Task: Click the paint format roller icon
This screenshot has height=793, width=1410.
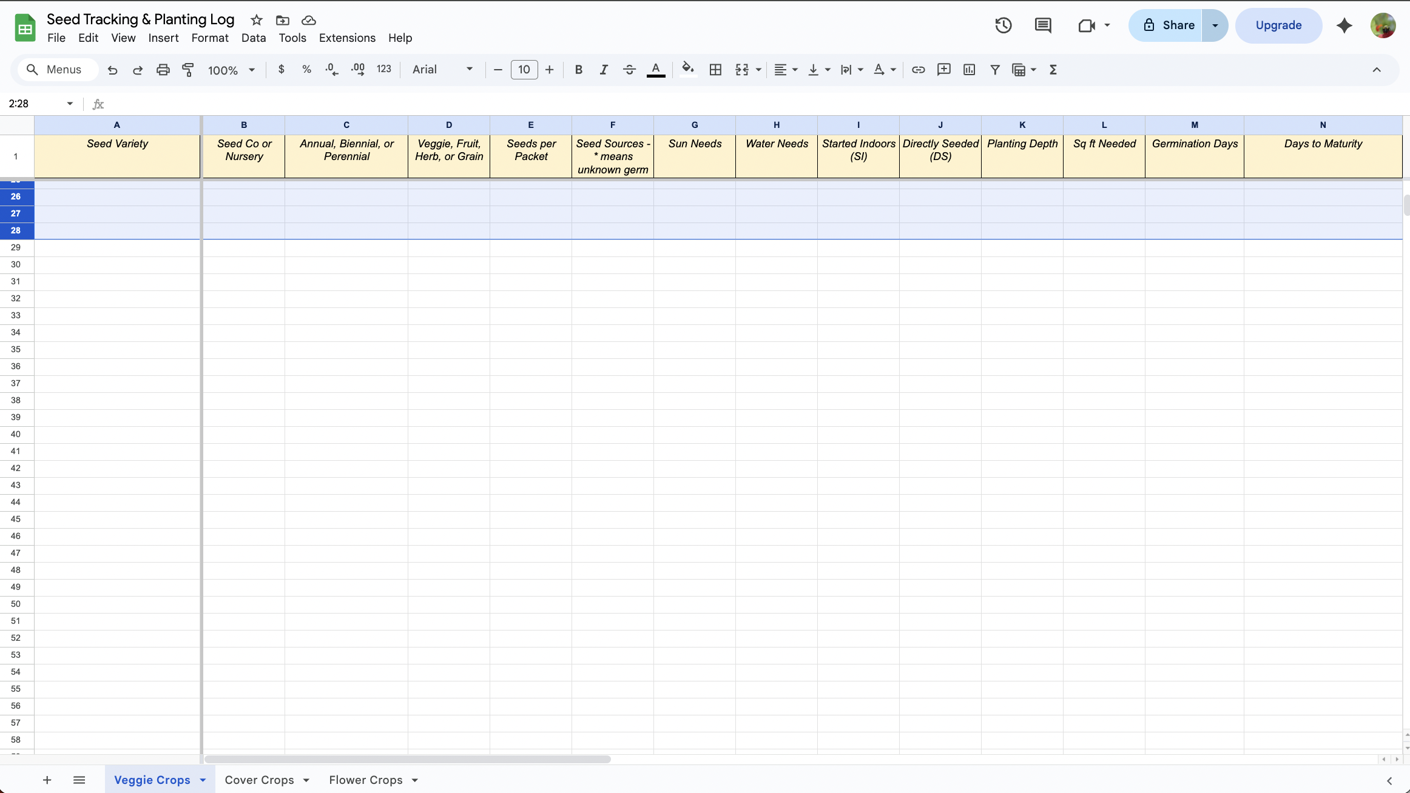Action: (188, 70)
